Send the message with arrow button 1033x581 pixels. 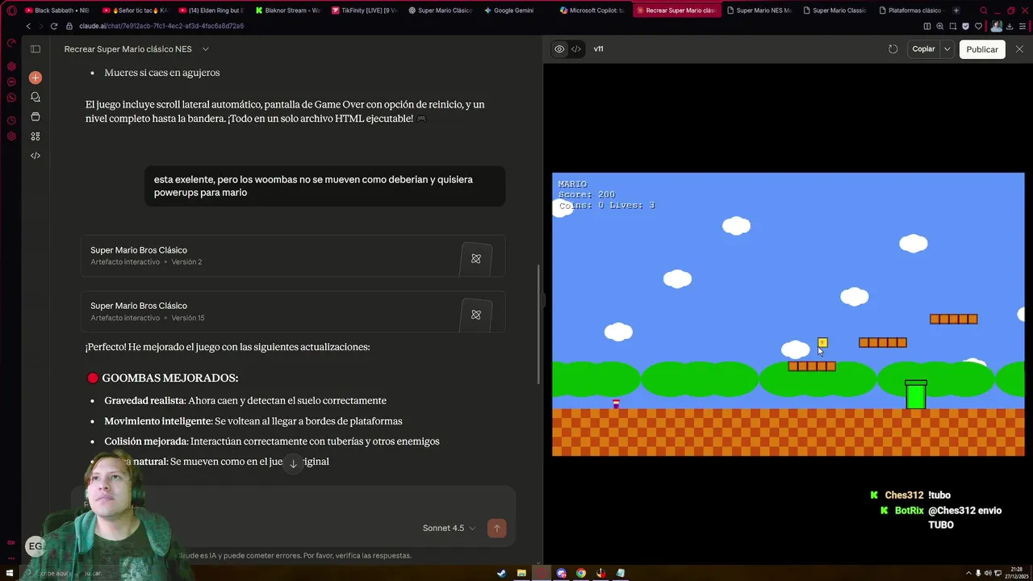pos(497,528)
